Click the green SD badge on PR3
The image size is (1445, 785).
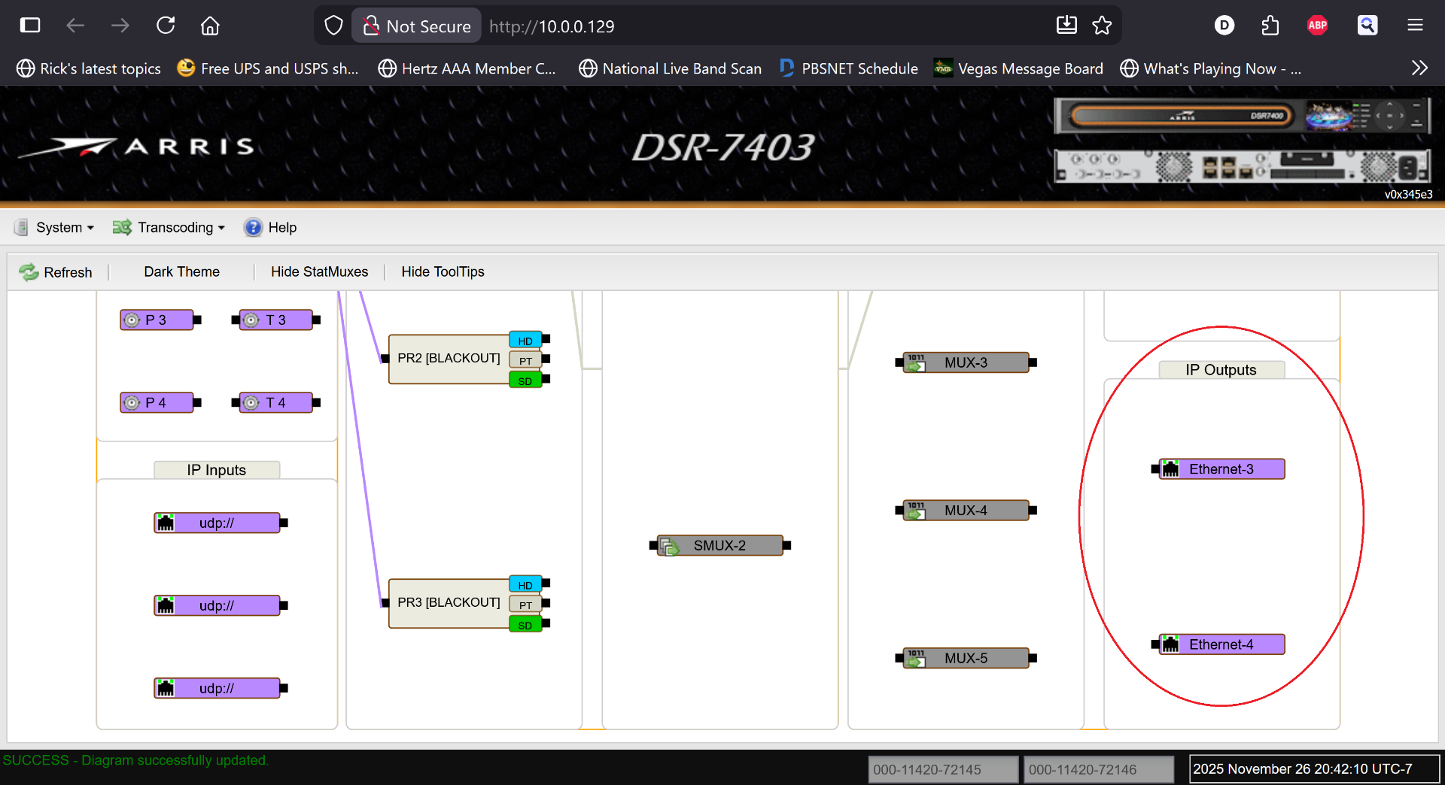click(x=525, y=624)
